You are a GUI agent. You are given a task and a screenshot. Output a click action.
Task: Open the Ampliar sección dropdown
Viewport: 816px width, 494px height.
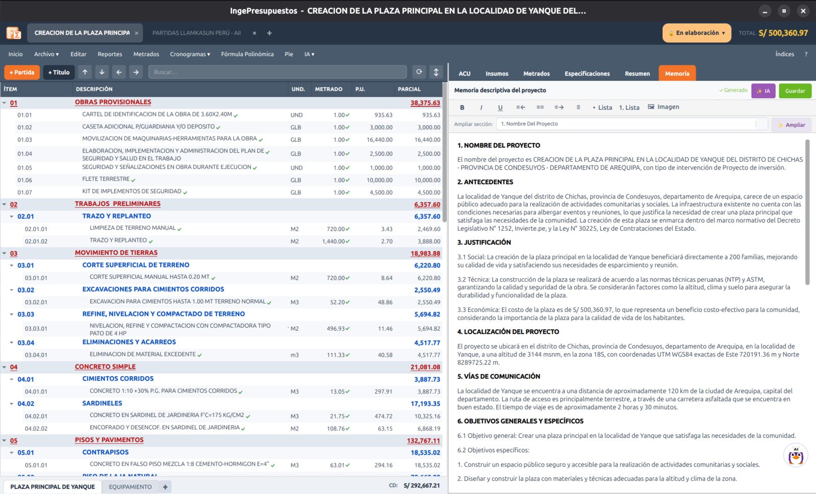tap(633, 124)
